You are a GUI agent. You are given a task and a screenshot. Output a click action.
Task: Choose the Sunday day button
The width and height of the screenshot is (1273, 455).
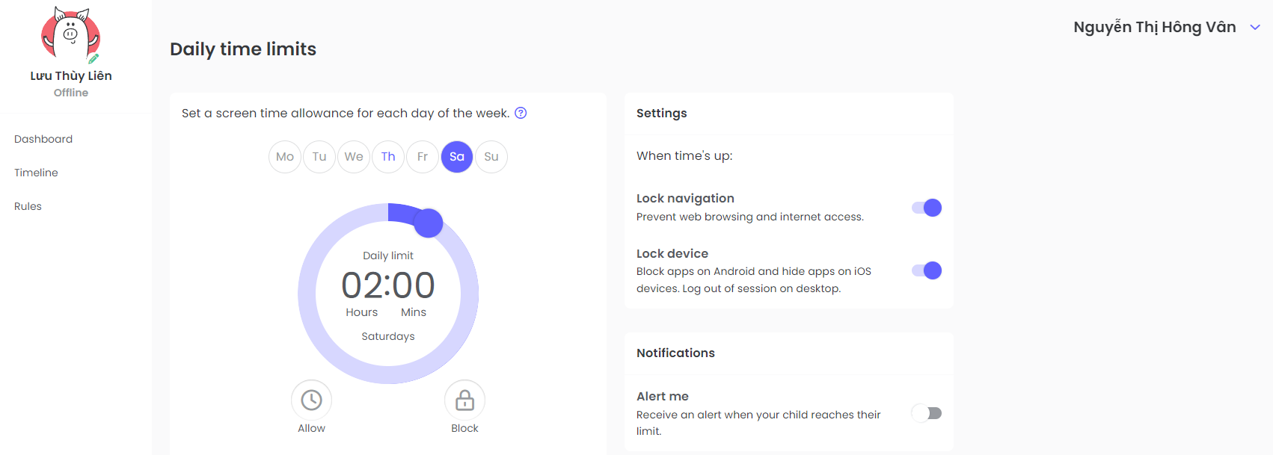tap(491, 157)
